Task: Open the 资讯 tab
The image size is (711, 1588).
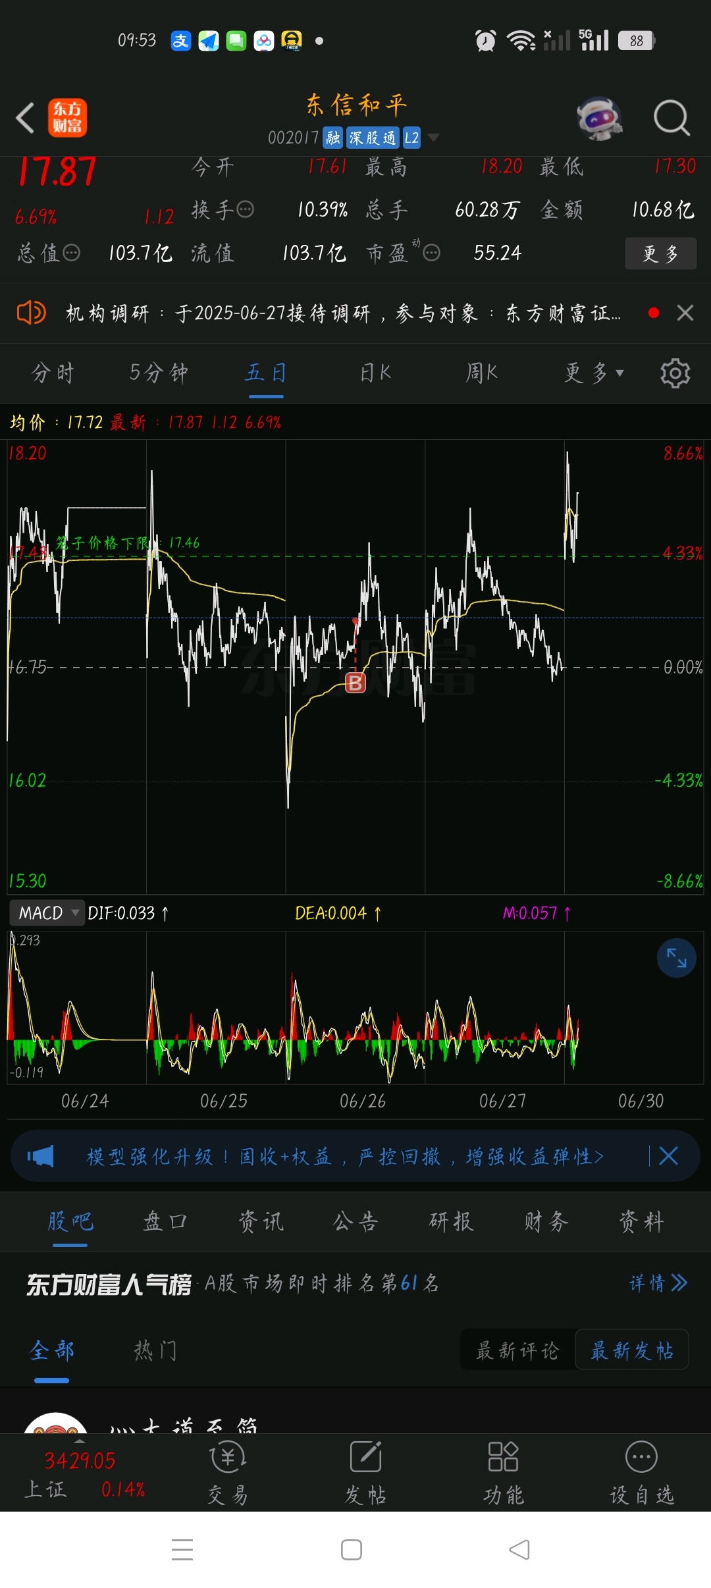Action: [x=261, y=1222]
